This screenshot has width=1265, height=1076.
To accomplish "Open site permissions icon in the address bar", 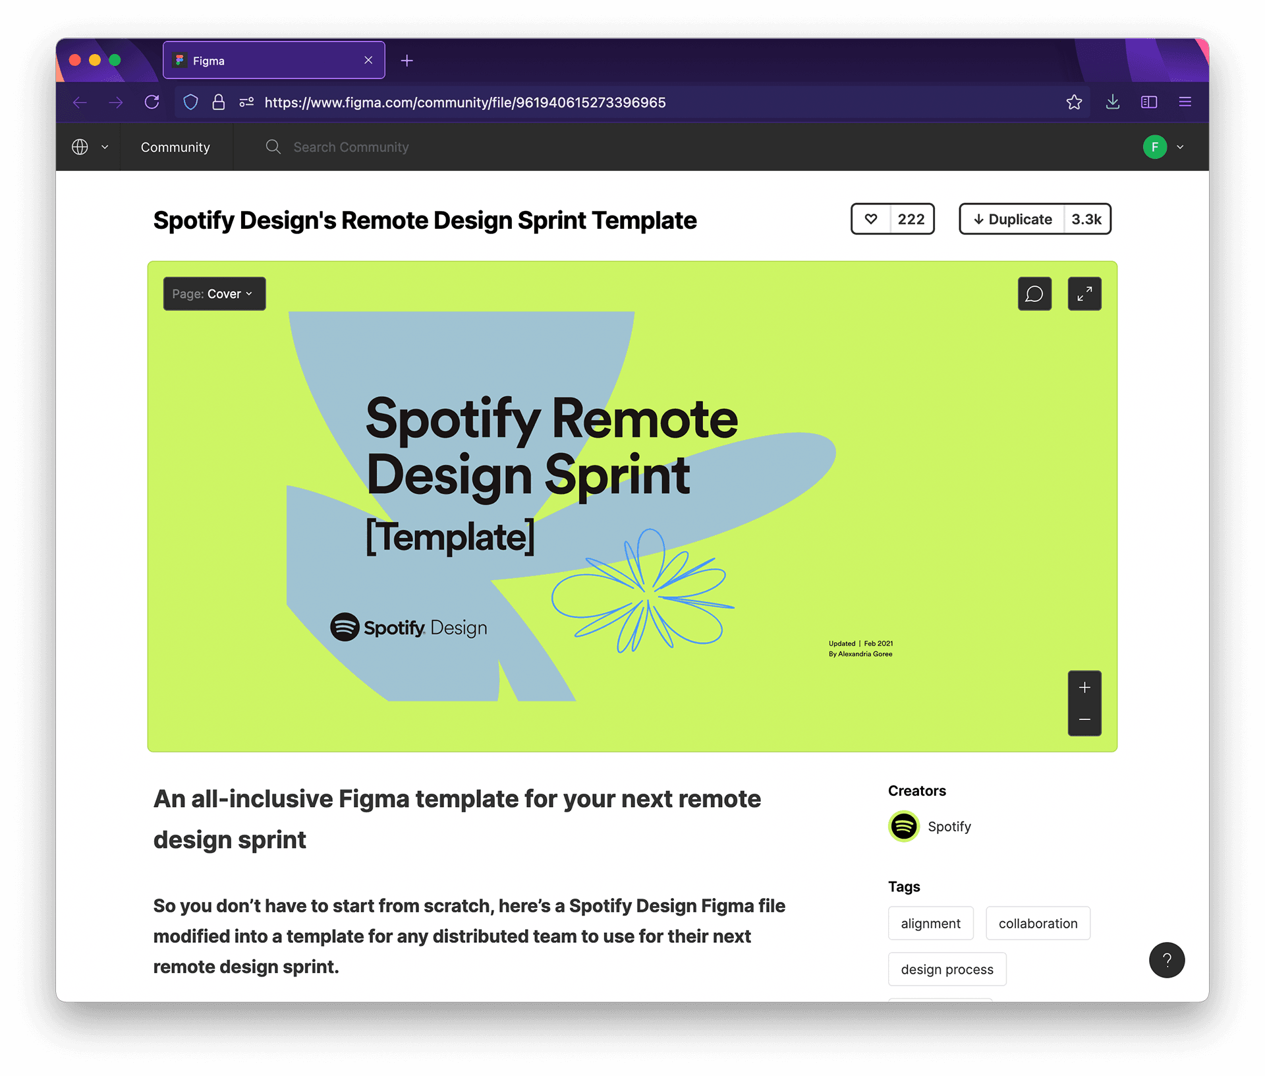I will tap(246, 102).
